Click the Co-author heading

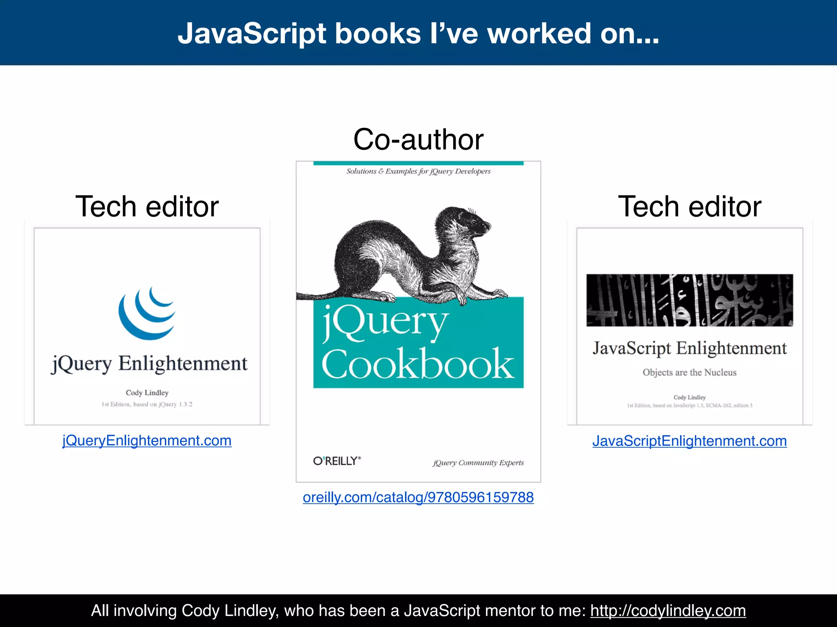(x=418, y=140)
